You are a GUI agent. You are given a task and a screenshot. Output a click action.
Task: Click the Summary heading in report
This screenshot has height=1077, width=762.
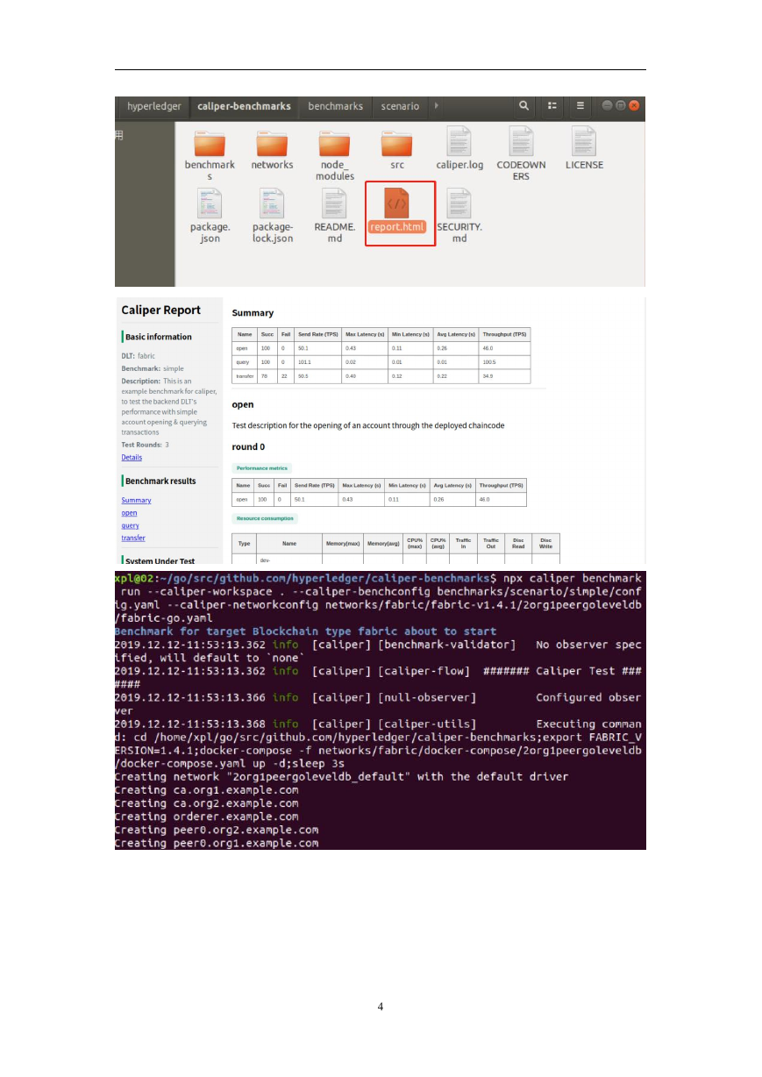(x=253, y=313)
